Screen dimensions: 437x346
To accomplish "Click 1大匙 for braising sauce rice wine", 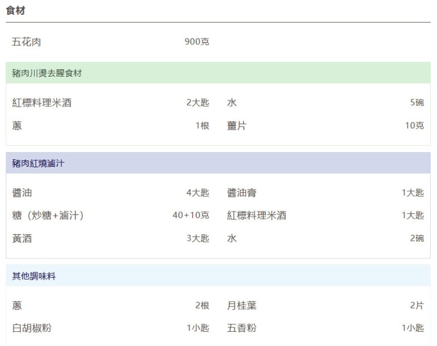I will 413,216.
